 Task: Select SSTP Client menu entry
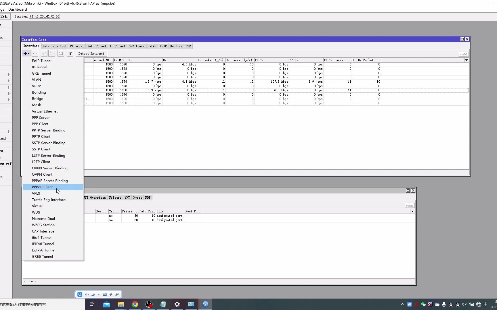[x=53, y=149]
